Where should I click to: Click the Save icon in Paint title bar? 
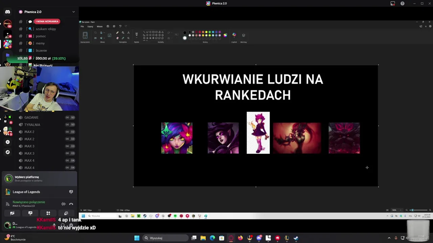[108, 26]
